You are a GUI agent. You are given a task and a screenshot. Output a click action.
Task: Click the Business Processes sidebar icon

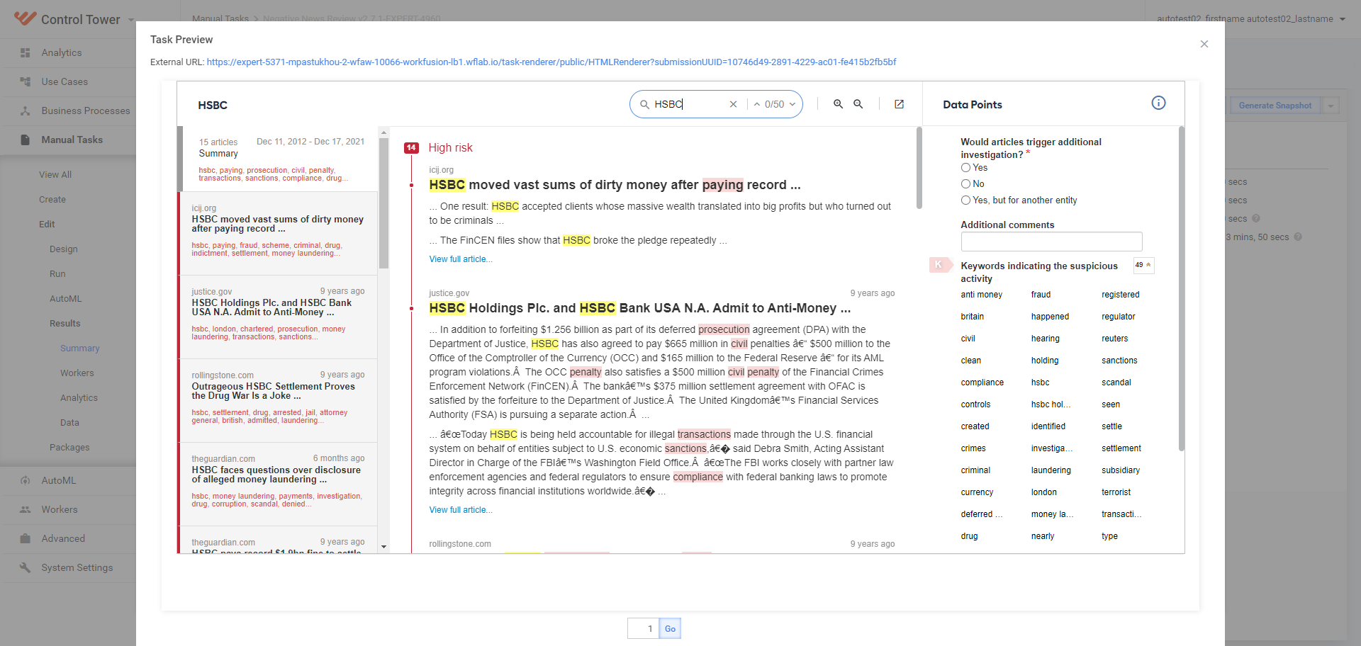[26, 110]
